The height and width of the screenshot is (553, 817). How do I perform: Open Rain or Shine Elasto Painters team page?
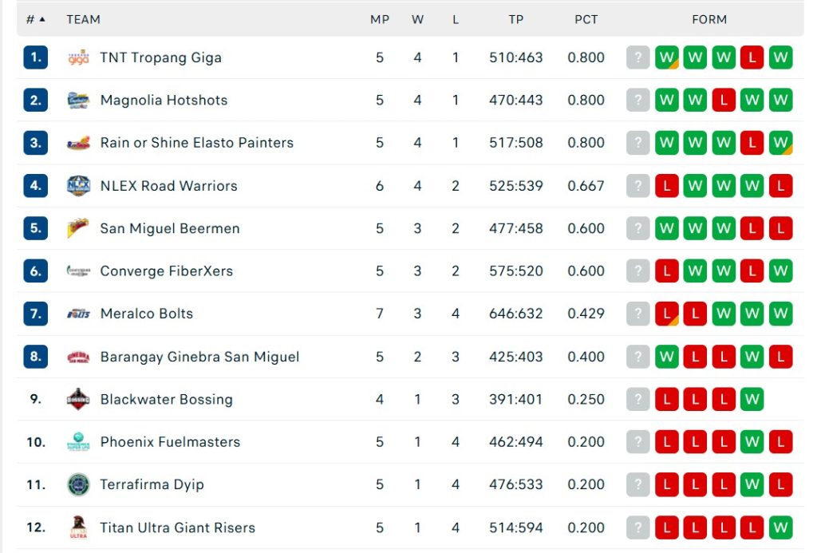pos(196,143)
